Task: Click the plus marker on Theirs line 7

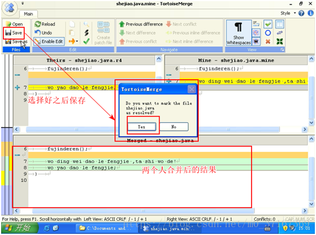Action: pos(18,87)
